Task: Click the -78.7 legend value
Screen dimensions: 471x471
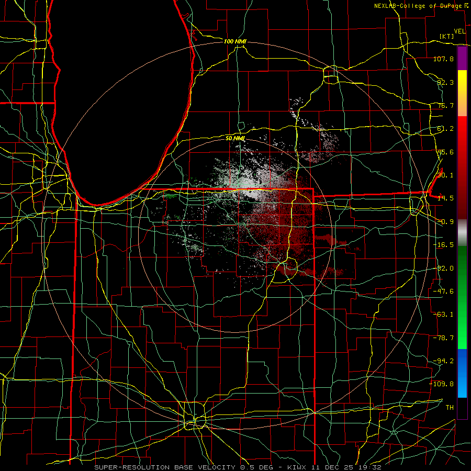Action: 443,338
